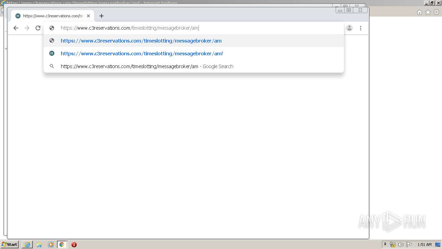Viewport: 442px width, 249px height.
Task: Open the Windows Start menu
Action: pyautogui.click(x=9, y=245)
